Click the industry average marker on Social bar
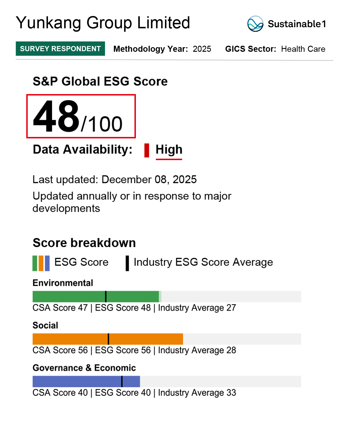The image size is (346, 428). (108, 339)
